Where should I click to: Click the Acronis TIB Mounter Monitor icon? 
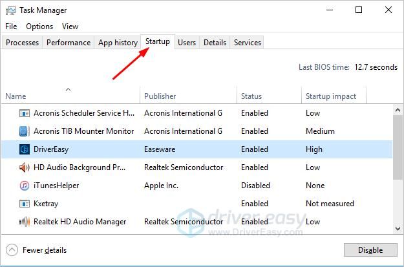click(25, 131)
